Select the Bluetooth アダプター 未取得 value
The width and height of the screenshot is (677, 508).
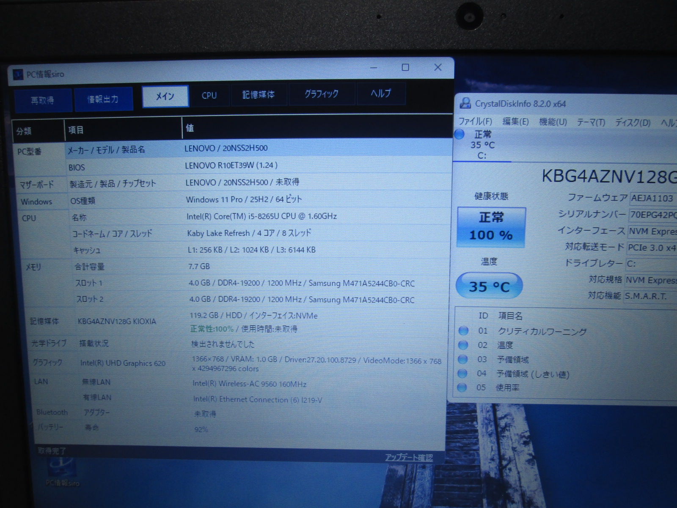(205, 414)
